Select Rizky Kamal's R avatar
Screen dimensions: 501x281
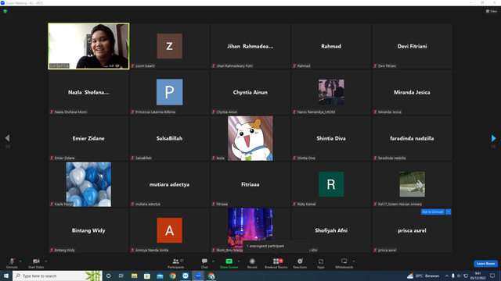[331, 184]
